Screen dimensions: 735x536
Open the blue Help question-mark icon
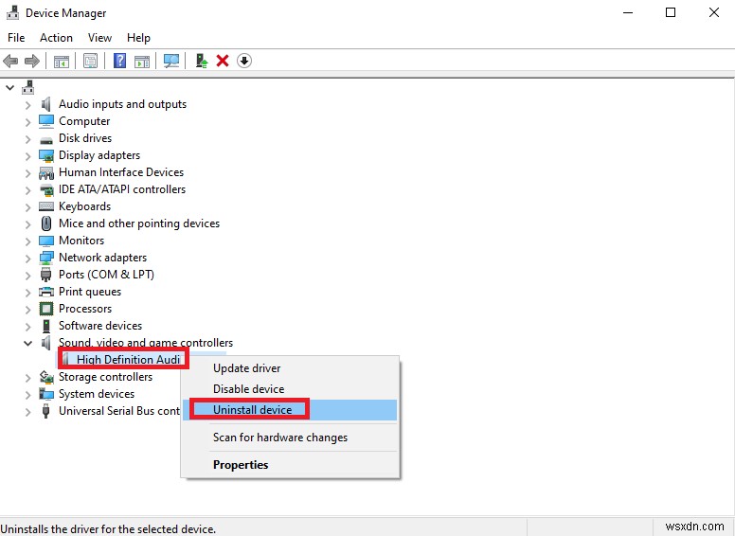120,61
